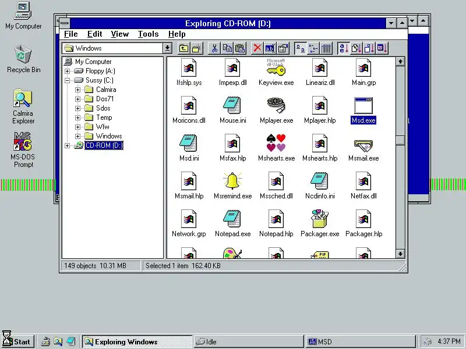Click the file list scrollbar thumb
This screenshot has width=466, height=349.
tap(400, 140)
